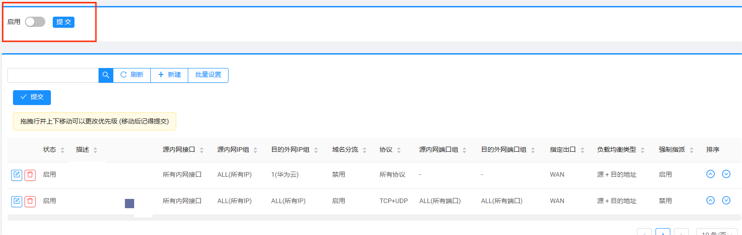Edit the second rule with TCP+UDP protocol
The height and width of the screenshot is (235, 742).
(x=17, y=201)
